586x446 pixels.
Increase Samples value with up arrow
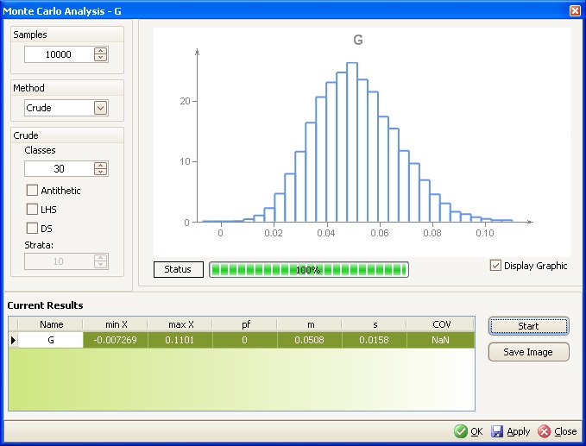pyautogui.click(x=101, y=51)
